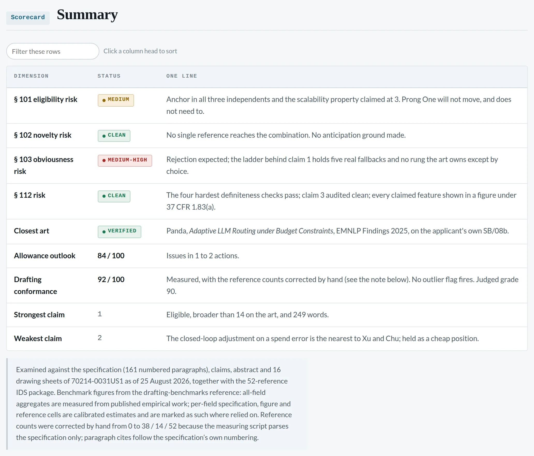Click the MEDIUM status badge
This screenshot has width=534, height=456.
click(x=116, y=100)
